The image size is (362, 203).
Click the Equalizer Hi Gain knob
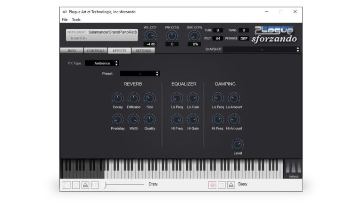point(193,120)
